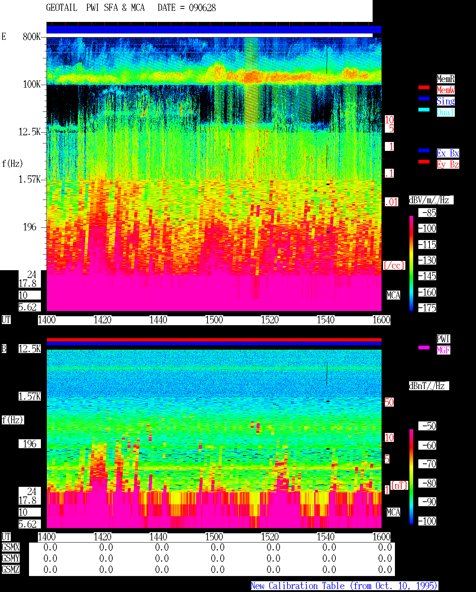The width and height of the screenshot is (476, 592).
Task: Click "1540" on the lower panel's UT axis
Action: tap(326, 537)
